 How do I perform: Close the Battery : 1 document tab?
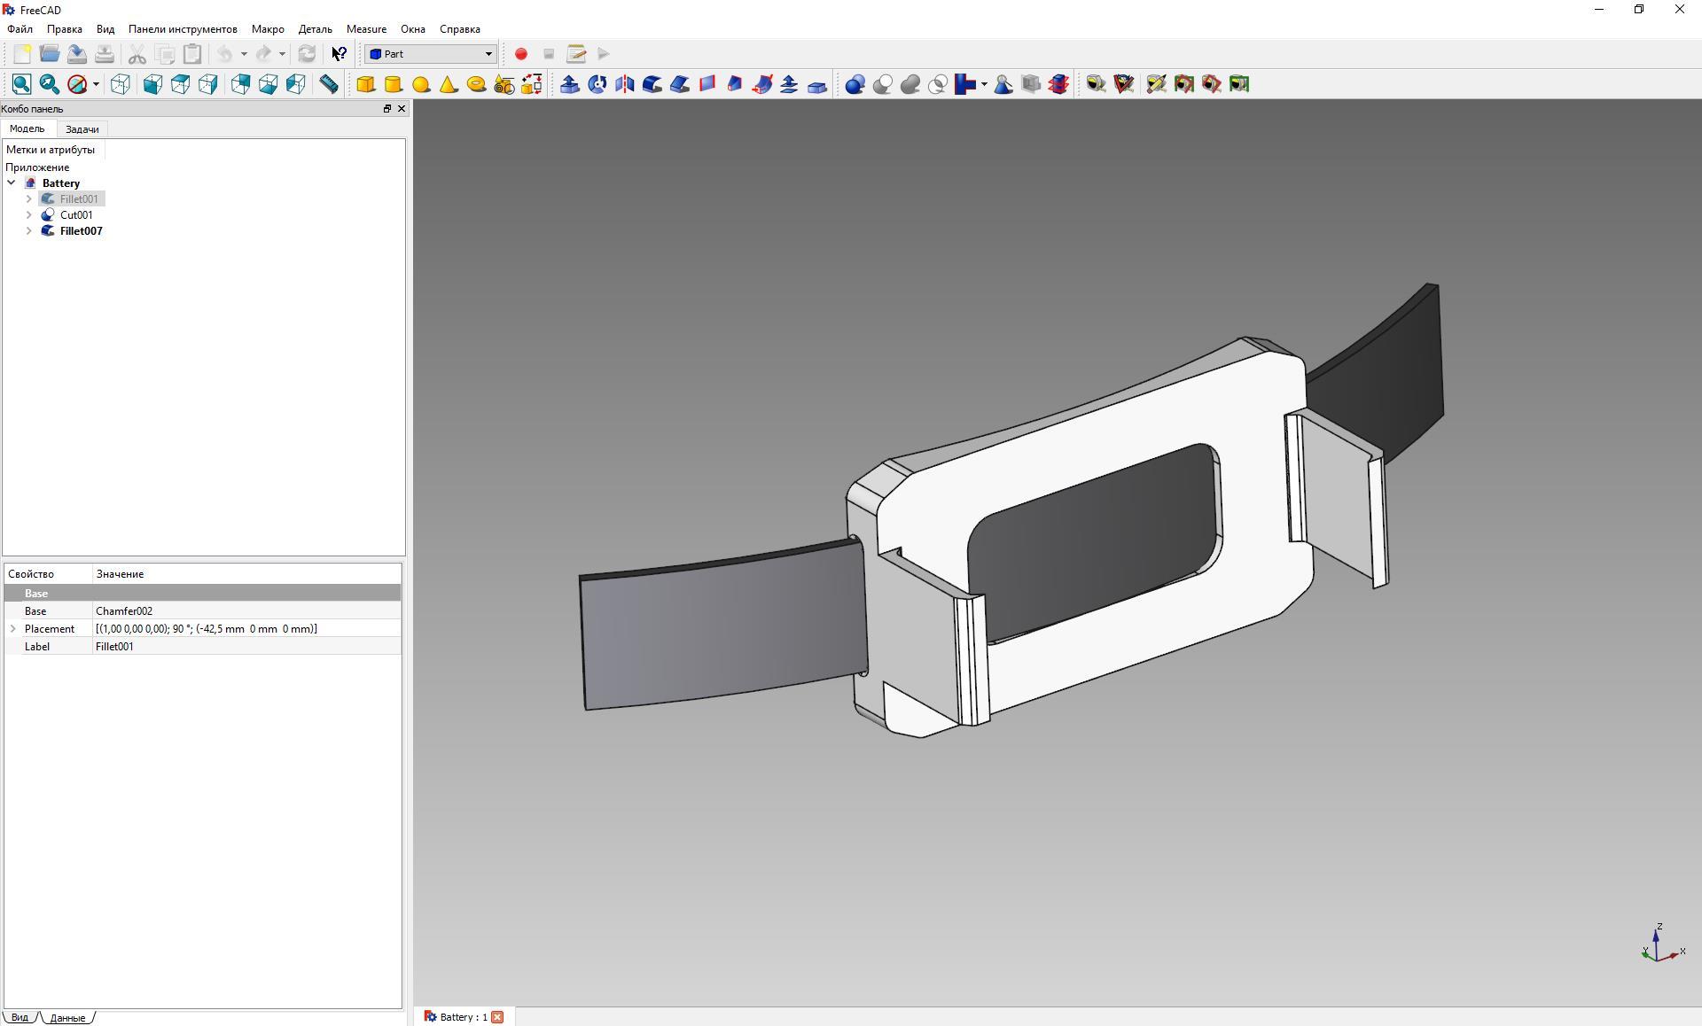click(497, 1017)
